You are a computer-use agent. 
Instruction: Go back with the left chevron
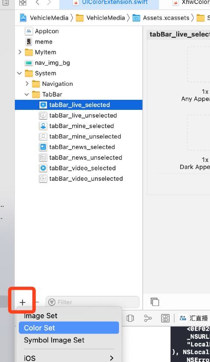pyautogui.click(x=37, y=3)
